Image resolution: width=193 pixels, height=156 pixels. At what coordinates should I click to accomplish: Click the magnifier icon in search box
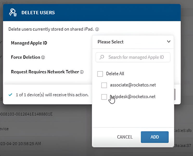(x=102, y=57)
